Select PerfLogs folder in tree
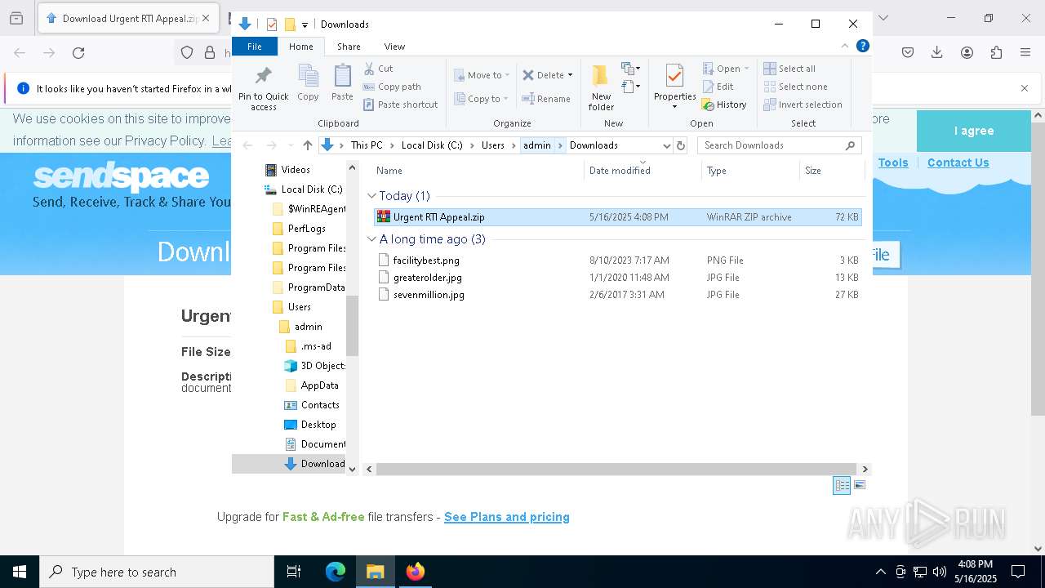1045x588 pixels. (x=306, y=229)
